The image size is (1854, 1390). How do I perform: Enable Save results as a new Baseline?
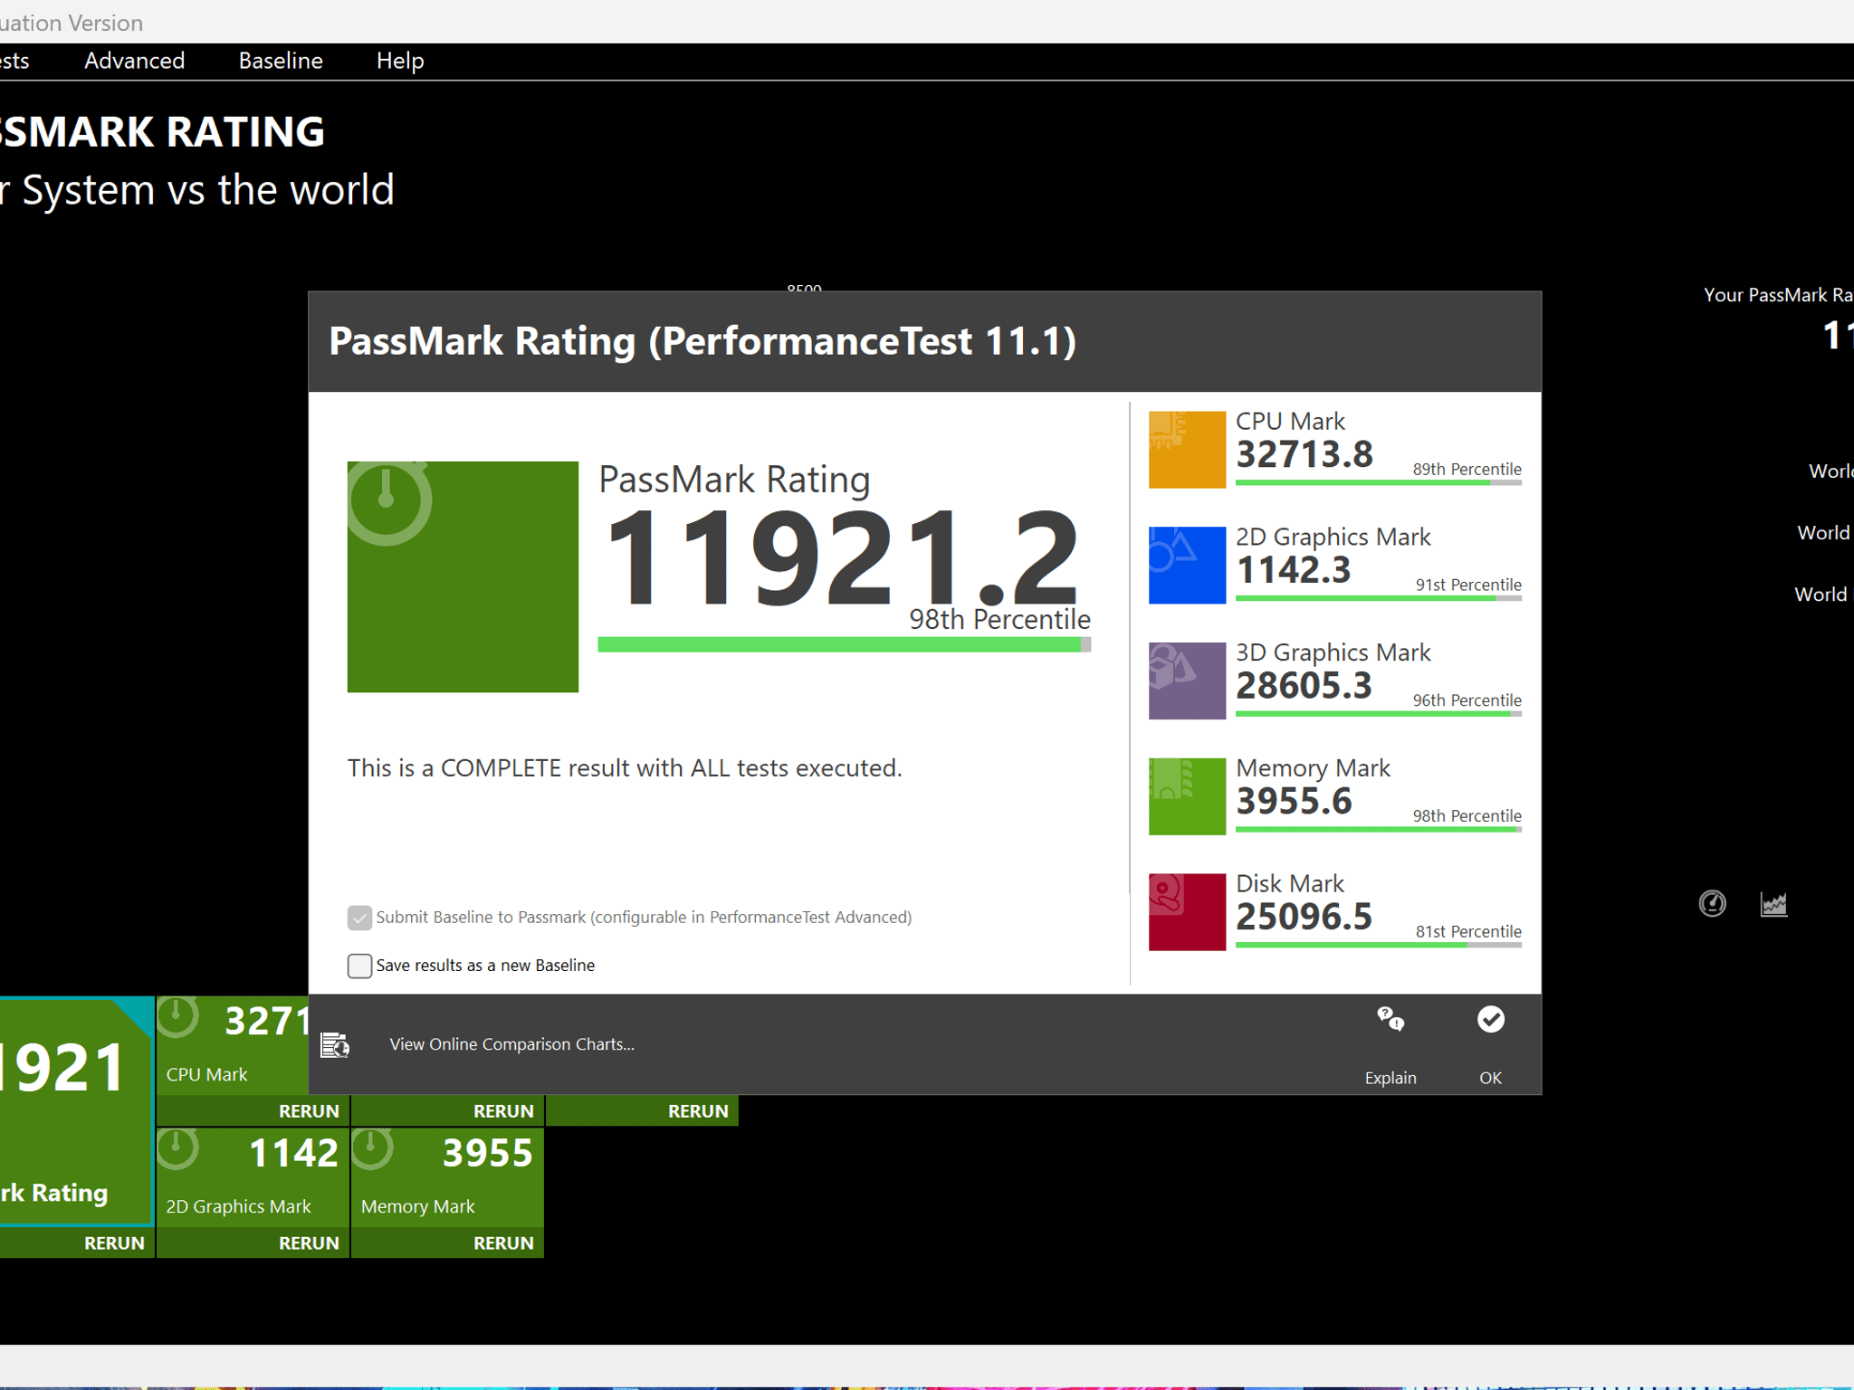coord(359,966)
